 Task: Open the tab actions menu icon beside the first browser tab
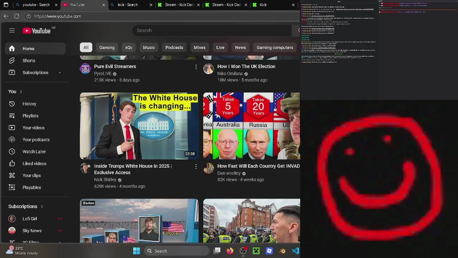pos(6,5)
